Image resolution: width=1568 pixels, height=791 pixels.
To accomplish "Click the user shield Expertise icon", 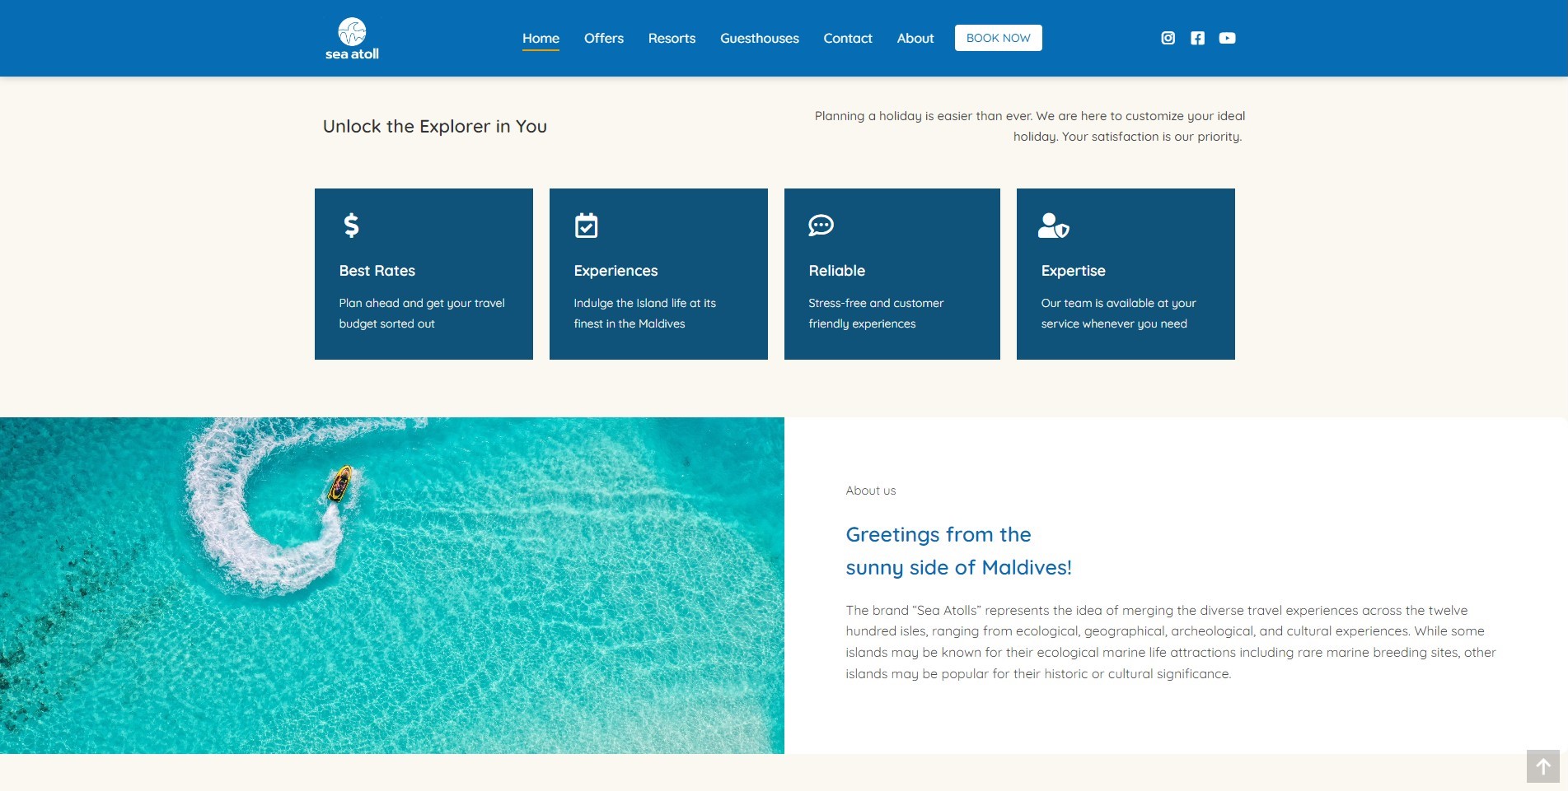I will [x=1053, y=225].
